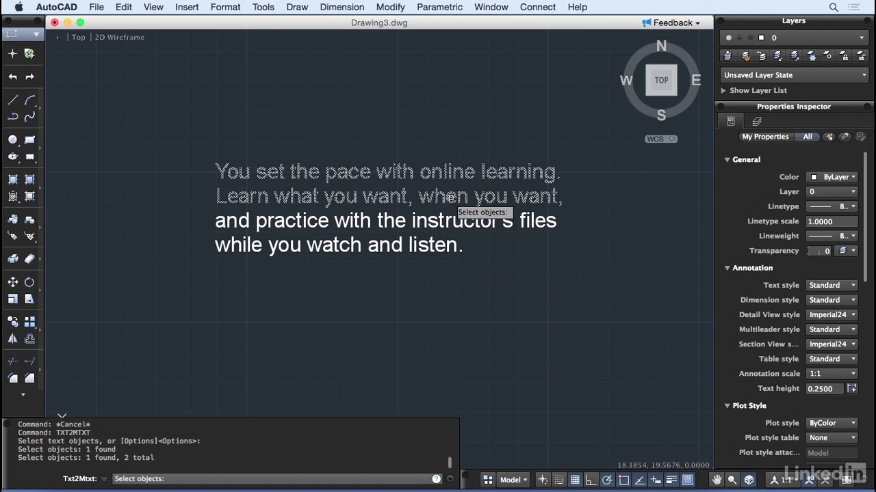Click the Layer Lock padlock icon
This screenshot has height=492, width=876.
coord(845,55)
